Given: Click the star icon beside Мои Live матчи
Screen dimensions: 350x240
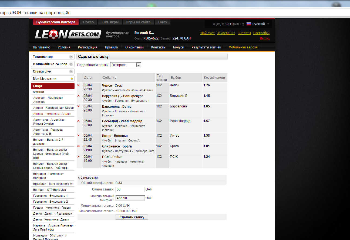Looking at the screenshot, I should [72, 79].
